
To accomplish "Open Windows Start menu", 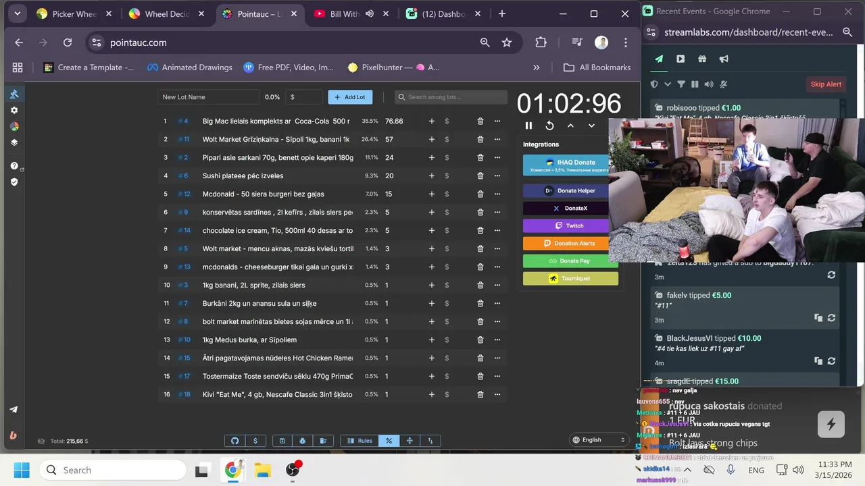I will [x=21, y=470].
